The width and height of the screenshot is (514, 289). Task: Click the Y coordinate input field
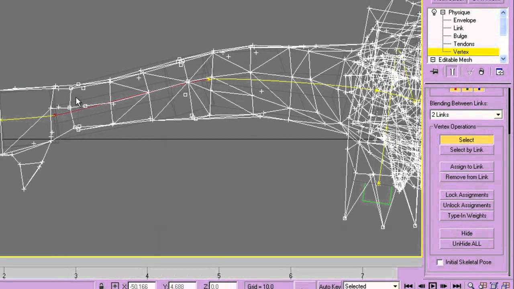point(183,286)
